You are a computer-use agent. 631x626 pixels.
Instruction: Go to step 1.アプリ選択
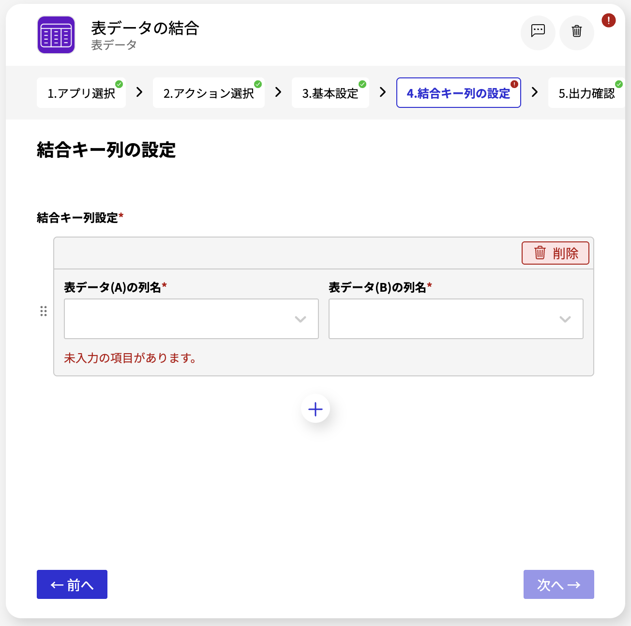tap(81, 93)
